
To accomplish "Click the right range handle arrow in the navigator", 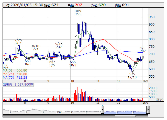I will tap(148, 110).
